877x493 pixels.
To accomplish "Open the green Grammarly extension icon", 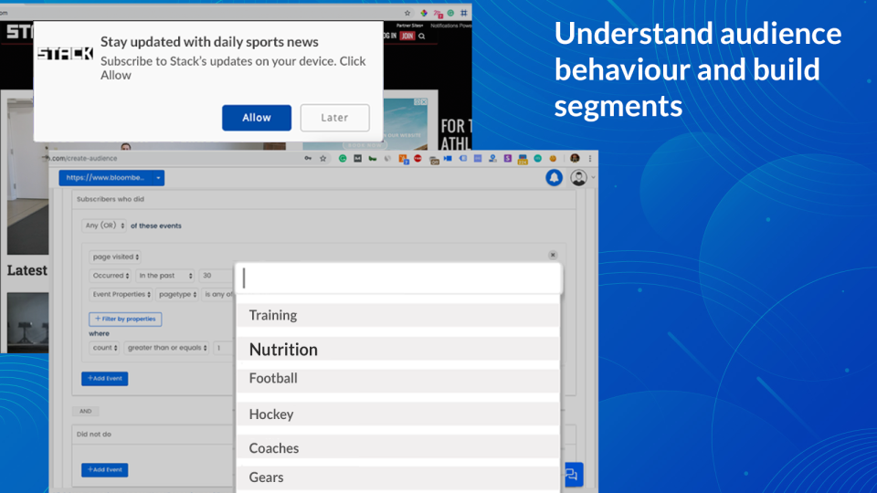I will [x=343, y=159].
